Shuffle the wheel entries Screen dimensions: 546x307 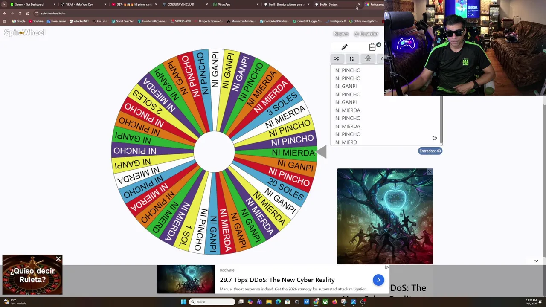tap(337, 59)
